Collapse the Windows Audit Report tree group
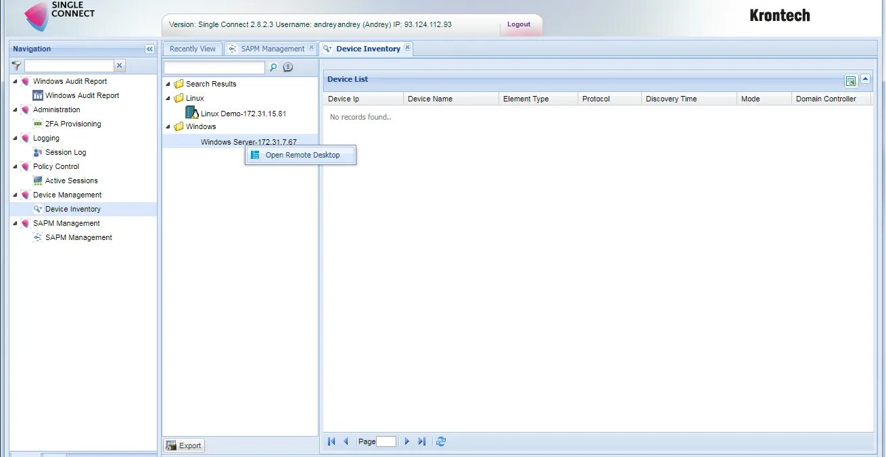The height and width of the screenshot is (457, 886). tap(16, 81)
